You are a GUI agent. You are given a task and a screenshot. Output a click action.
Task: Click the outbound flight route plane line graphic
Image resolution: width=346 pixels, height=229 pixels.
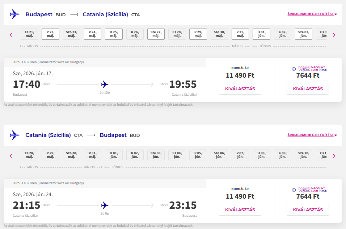pyautogui.click(x=105, y=85)
